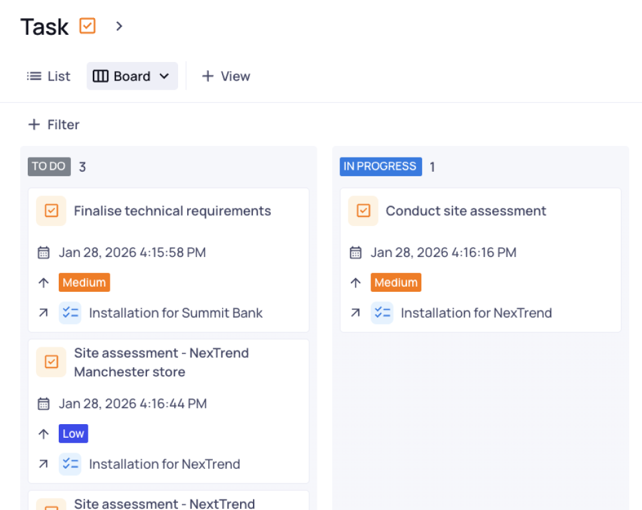Click priority arrow icon beside the Low tag
Image resolution: width=642 pixels, height=510 pixels.
tap(43, 434)
